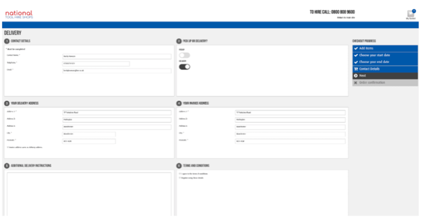Image resolution: width=423 pixels, height=219 pixels.
Task: Click delivery Address 1 input field
Action: [x=117, y=113]
